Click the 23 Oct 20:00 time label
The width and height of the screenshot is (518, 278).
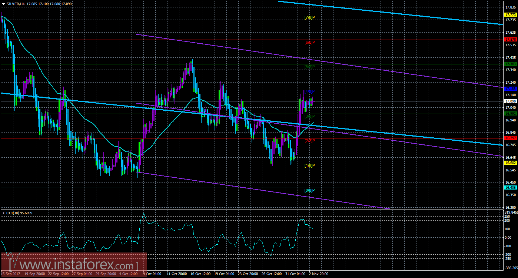click(247, 274)
